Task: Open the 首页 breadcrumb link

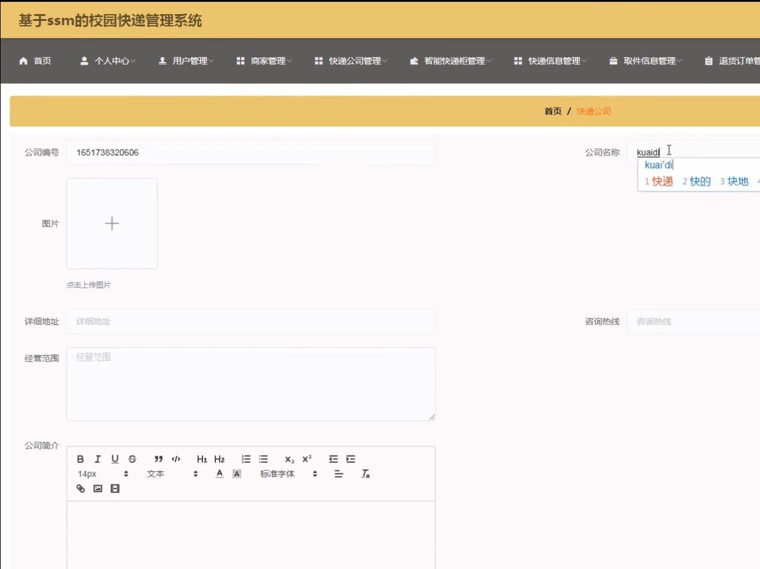Action: coord(553,111)
